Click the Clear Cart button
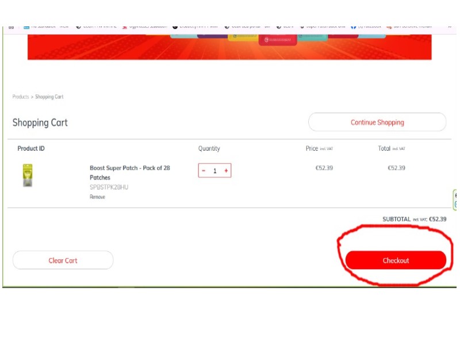The image size is (460, 345). click(63, 260)
